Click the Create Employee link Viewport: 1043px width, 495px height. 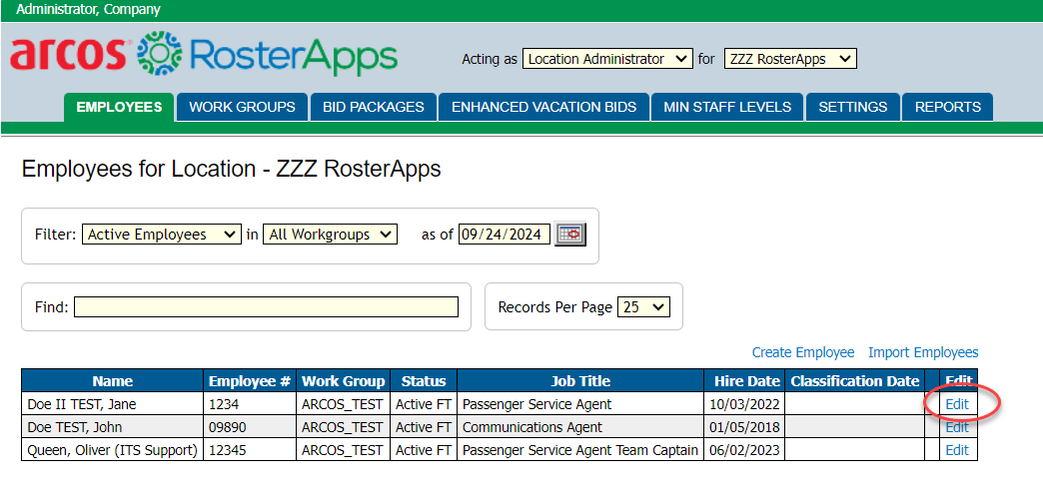[803, 352]
